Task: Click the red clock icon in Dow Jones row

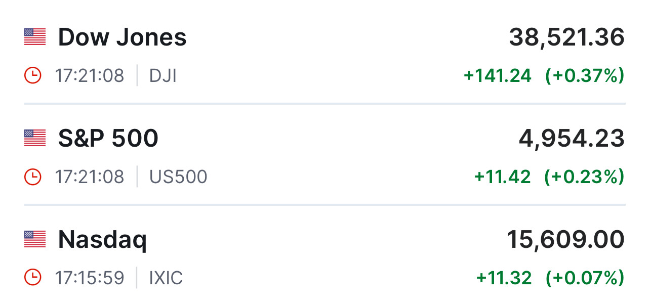Action: pos(33,76)
